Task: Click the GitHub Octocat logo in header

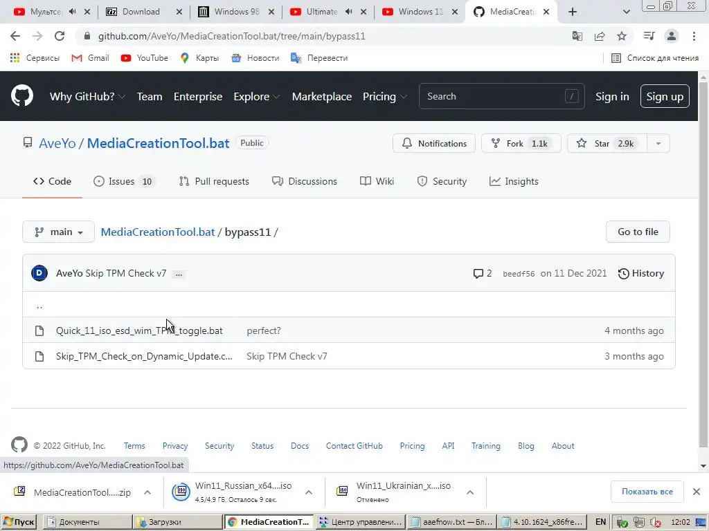Action: [21, 95]
